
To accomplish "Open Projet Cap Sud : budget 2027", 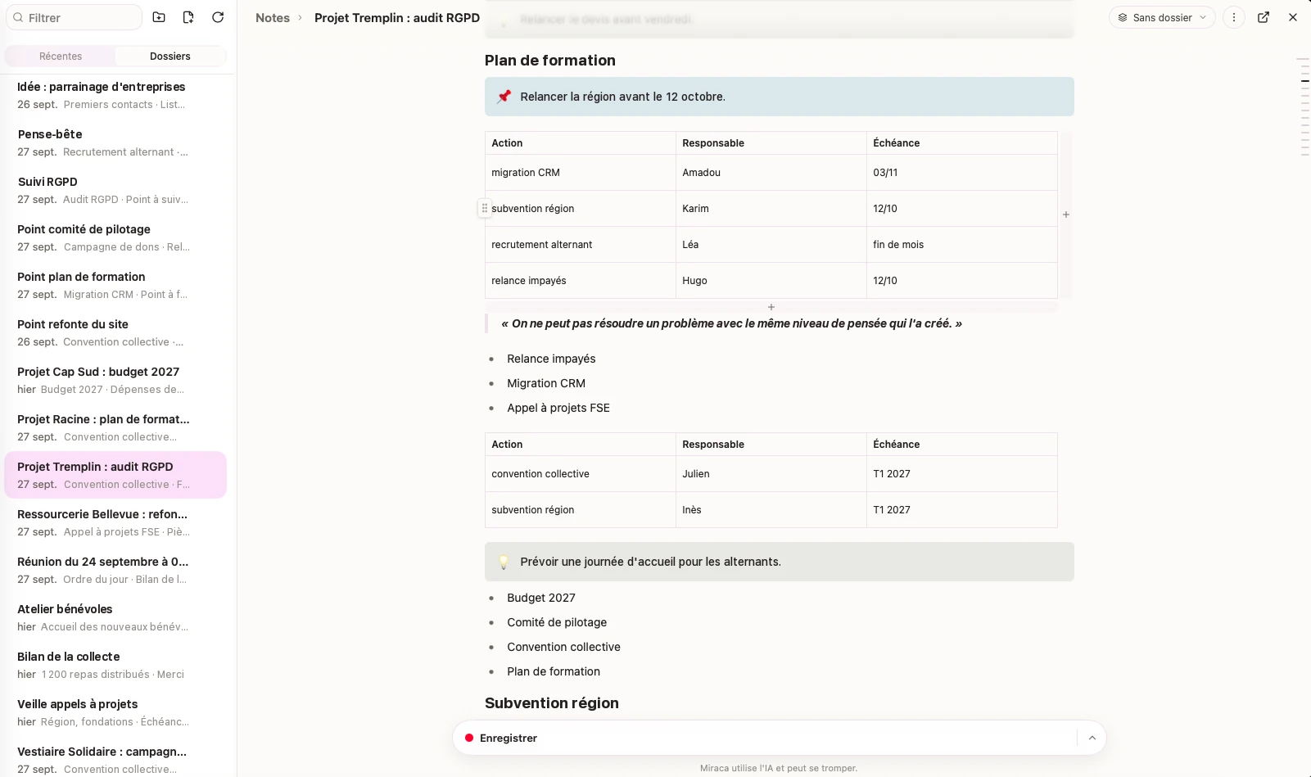I will (115, 380).
